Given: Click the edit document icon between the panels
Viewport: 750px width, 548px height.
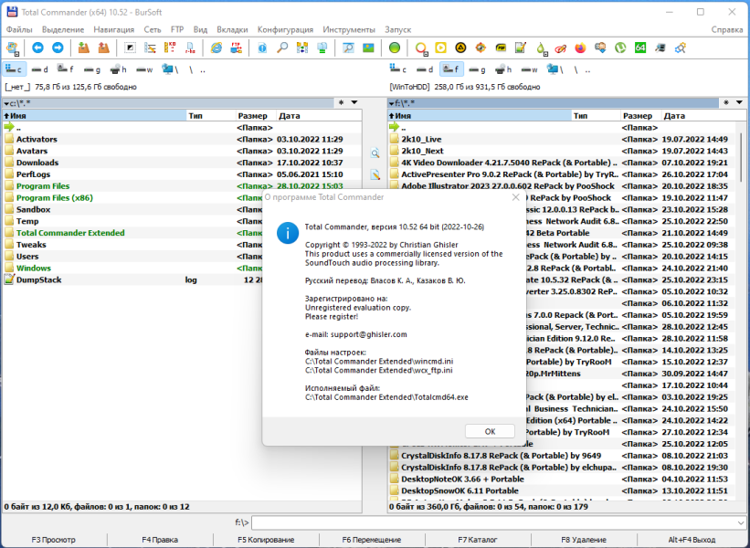Looking at the screenshot, I should click(x=375, y=175).
